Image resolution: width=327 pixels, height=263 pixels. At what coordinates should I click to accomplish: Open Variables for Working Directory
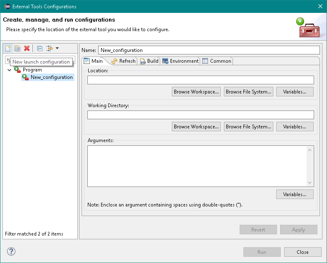295,127
